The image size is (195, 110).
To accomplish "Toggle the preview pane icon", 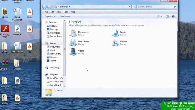I will pyautogui.click(x=167, y=16).
